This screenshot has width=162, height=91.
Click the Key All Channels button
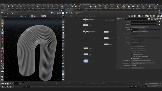click(x=152, y=86)
